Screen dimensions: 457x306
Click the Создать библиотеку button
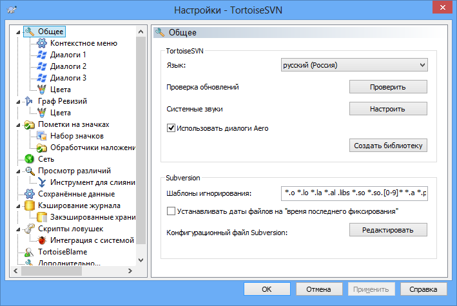[x=388, y=146]
